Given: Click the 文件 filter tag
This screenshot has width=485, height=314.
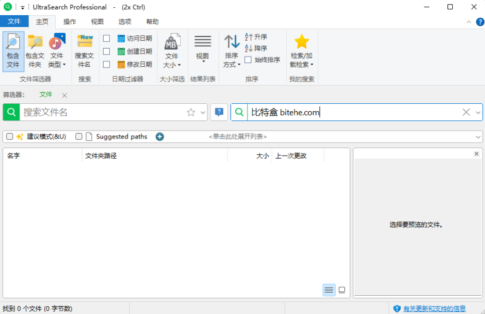Looking at the screenshot, I should pos(46,95).
